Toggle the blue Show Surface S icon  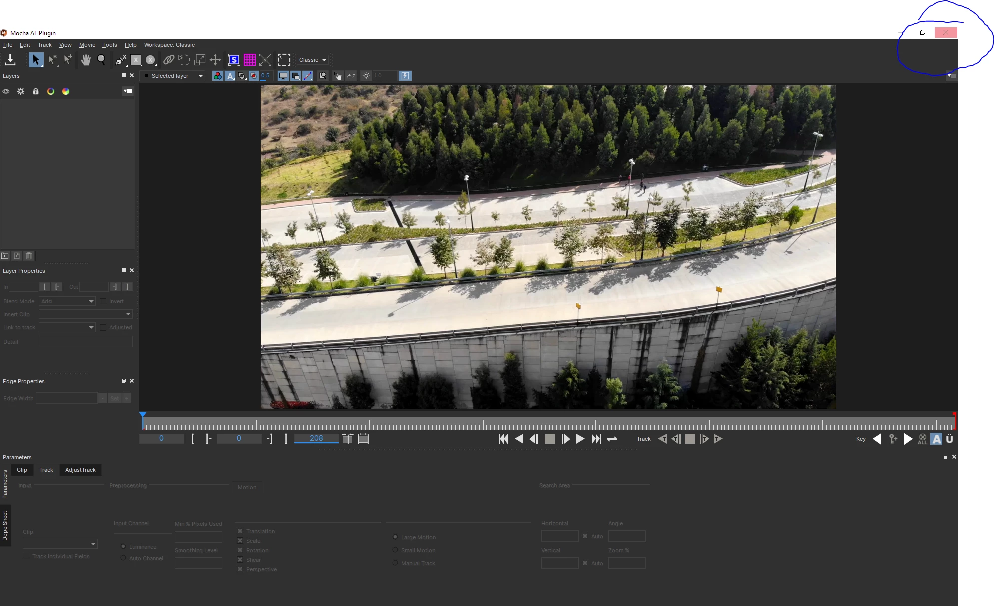(x=234, y=60)
